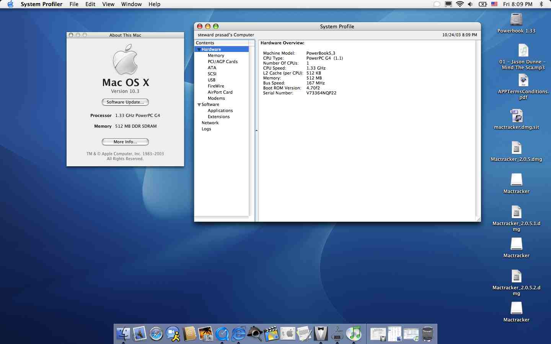This screenshot has width=551, height=344.
Task: Click the menu bar clock
Action: (x=518, y=4)
